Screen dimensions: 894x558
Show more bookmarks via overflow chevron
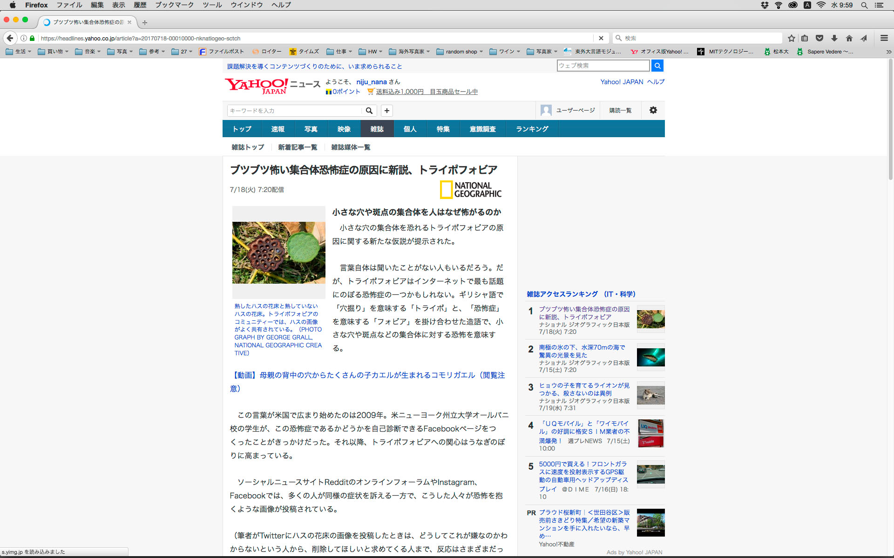(x=888, y=52)
